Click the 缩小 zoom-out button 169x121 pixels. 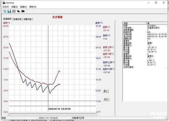[x=106, y=91]
